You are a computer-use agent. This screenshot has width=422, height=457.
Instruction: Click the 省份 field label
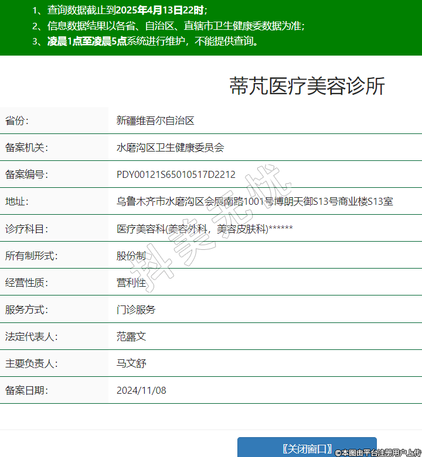(x=17, y=121)
